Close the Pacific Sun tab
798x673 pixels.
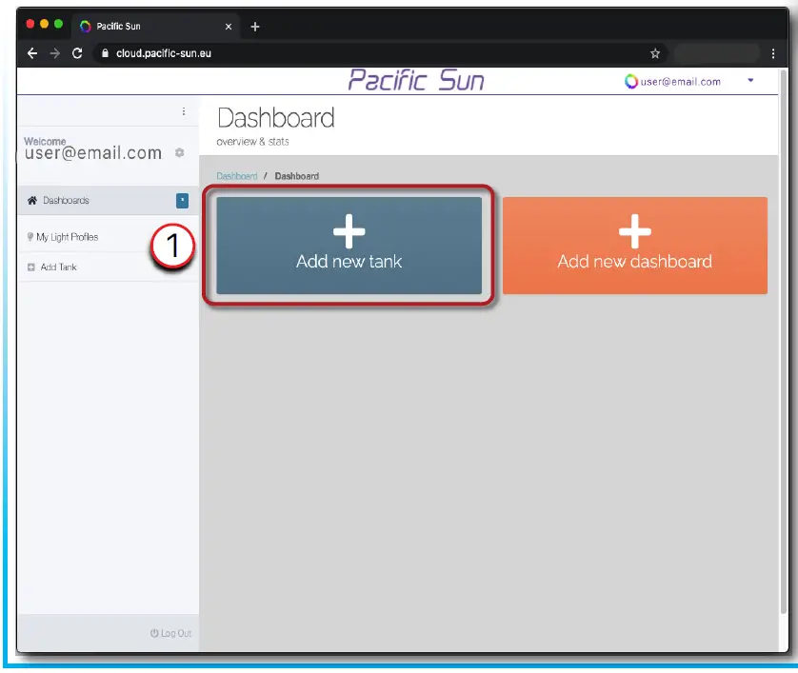pyautogui.click(x=229, y=27)
